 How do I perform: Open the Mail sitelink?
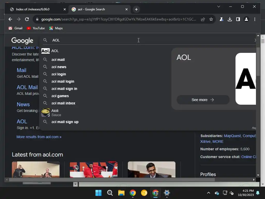click(x=21, y=70)
